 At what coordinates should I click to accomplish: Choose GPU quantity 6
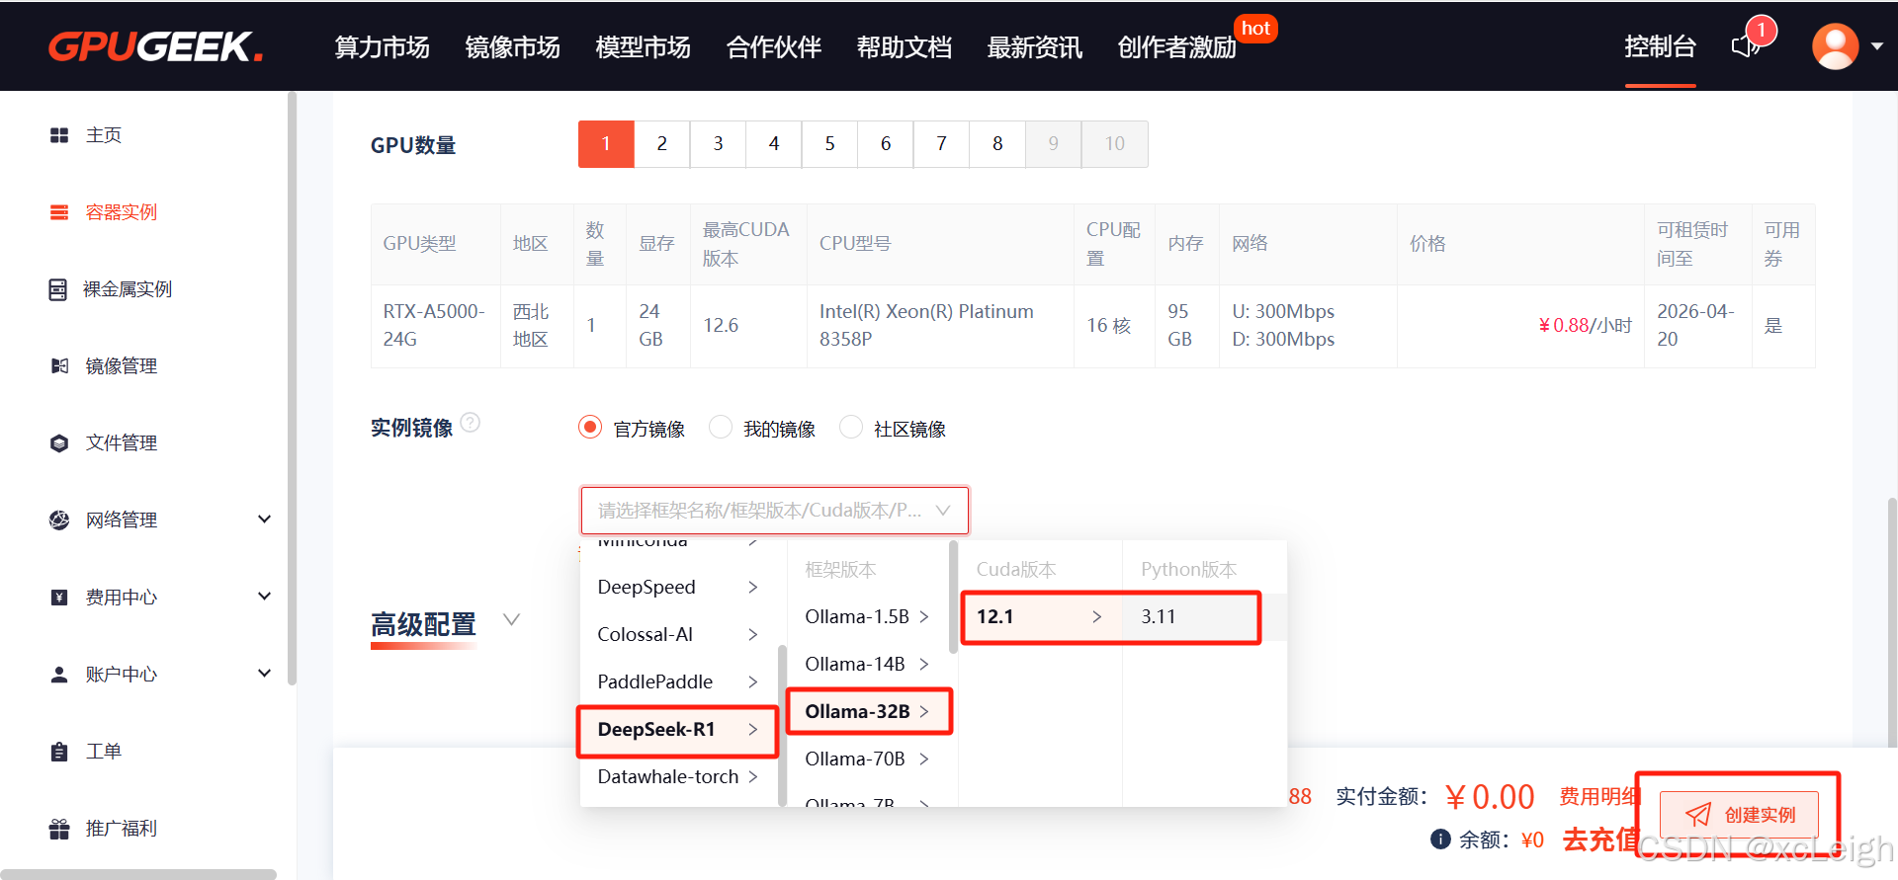(886, 144)
